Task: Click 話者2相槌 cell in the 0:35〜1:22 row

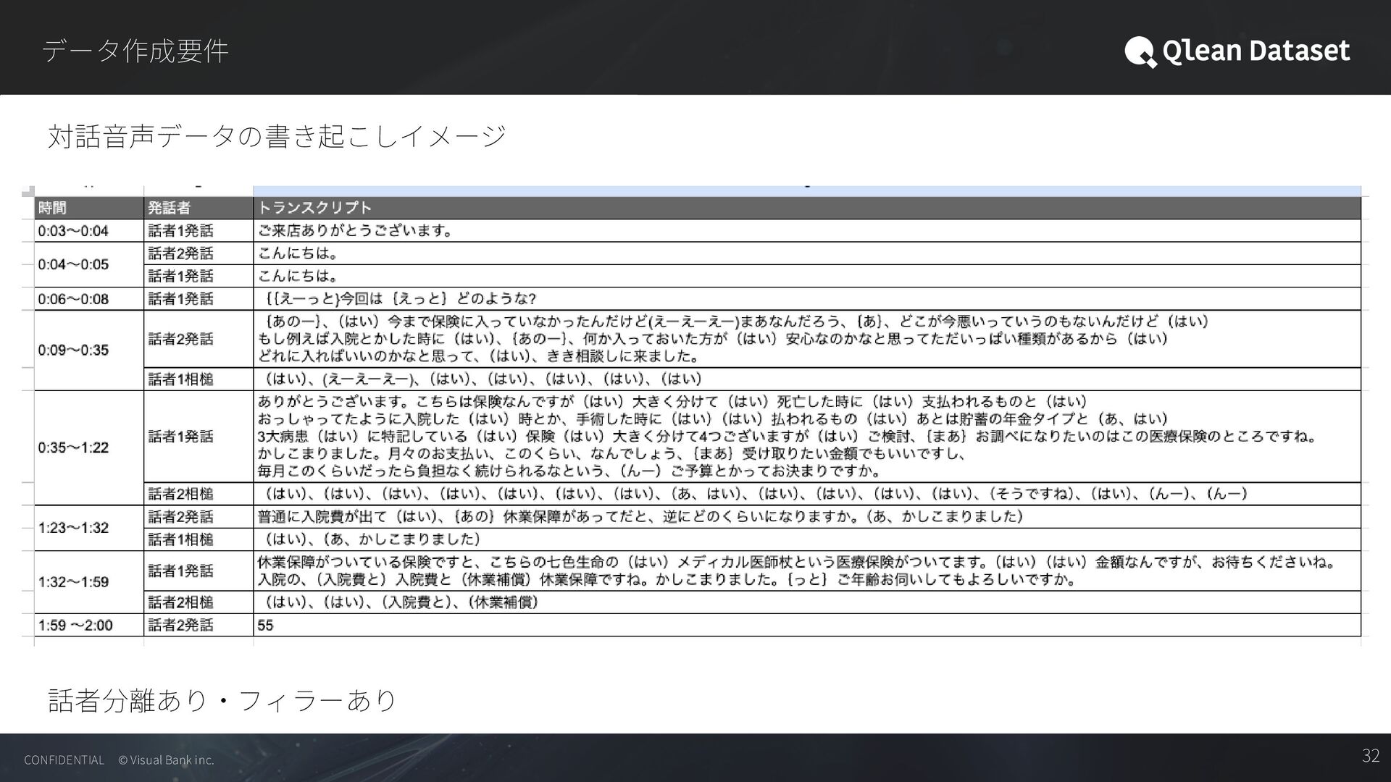Action: pos(199,494)
